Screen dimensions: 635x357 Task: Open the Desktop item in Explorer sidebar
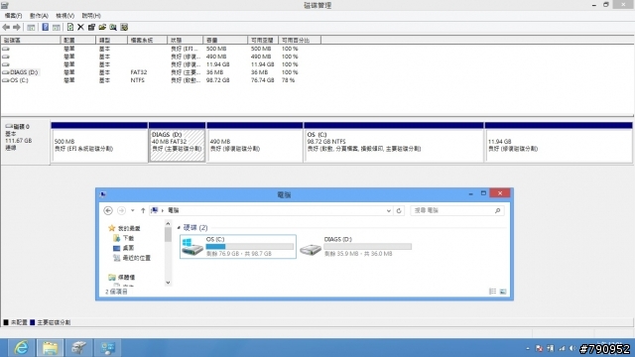pos(123,248)
